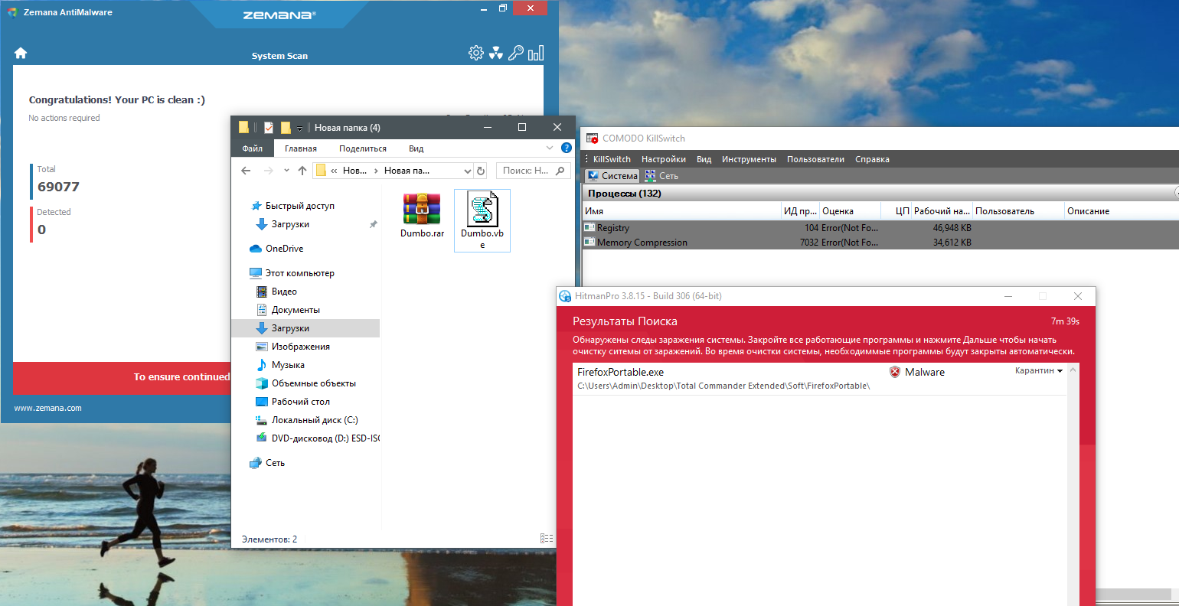Open Справка menu in KillSwitch

872,159
